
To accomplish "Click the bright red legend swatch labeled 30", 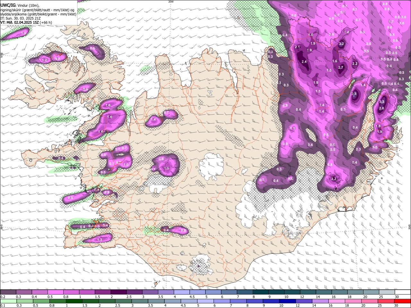I will coord(403,301).
